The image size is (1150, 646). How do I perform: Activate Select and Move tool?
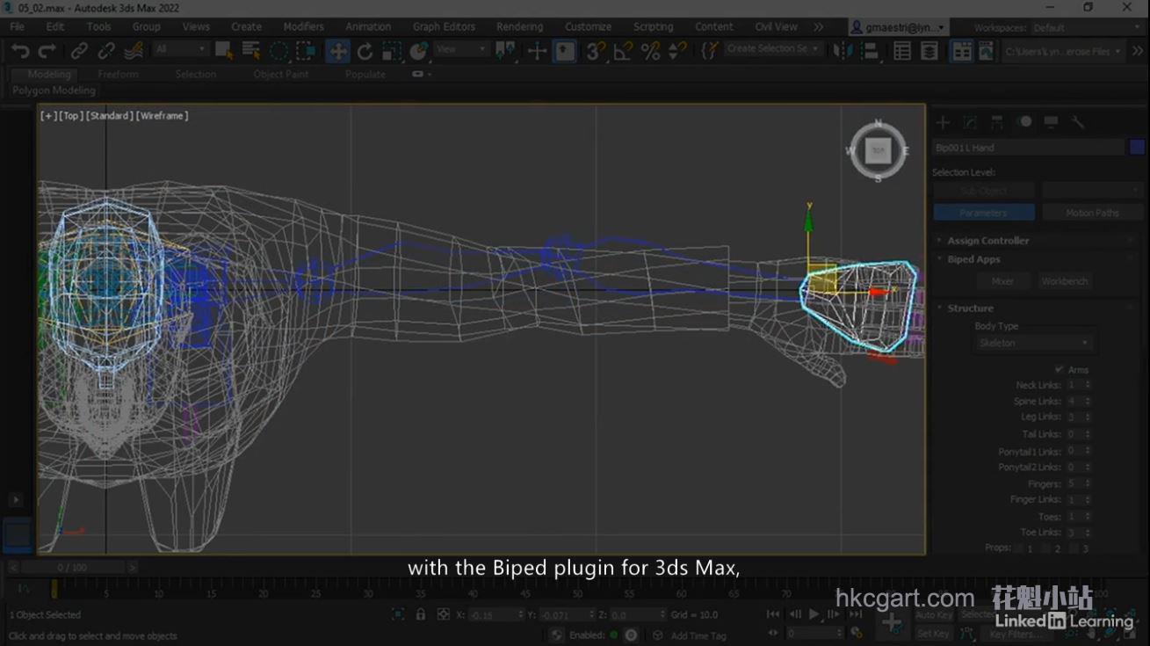pos(338,51)
